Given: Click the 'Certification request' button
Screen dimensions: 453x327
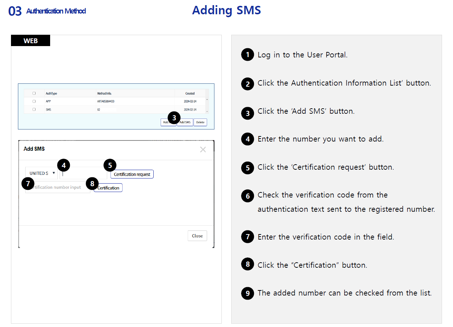Looking at the screenshot, I should [132, 174].
